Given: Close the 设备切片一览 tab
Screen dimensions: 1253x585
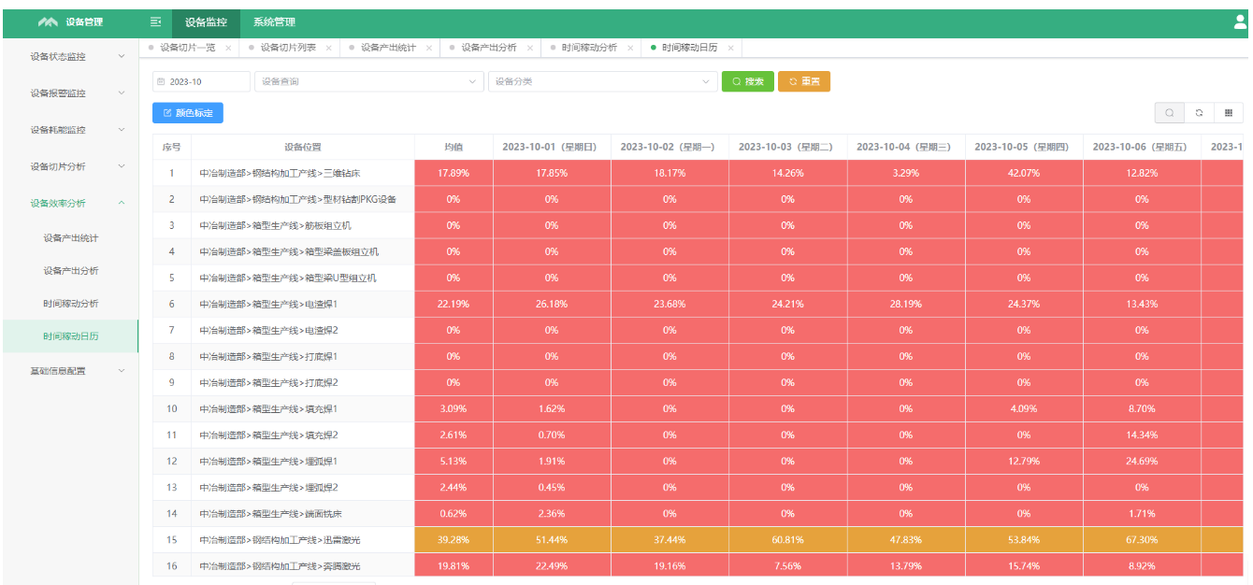Looking at the screenshot, I should pos(228,48).
